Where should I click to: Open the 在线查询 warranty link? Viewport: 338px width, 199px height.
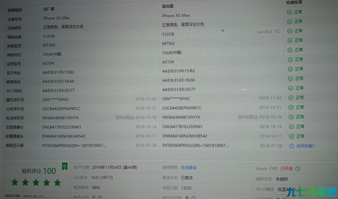[x=189, y=168]
